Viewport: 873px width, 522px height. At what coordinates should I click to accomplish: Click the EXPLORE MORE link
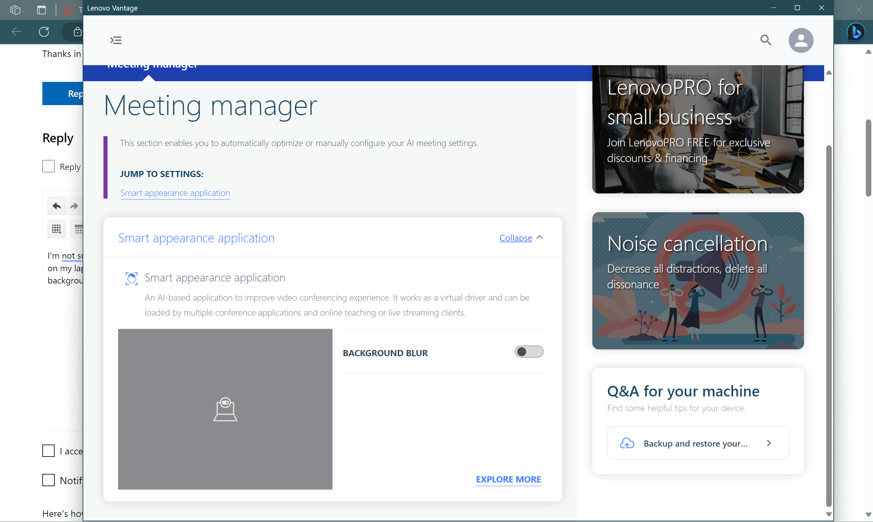tap(508, 479)
